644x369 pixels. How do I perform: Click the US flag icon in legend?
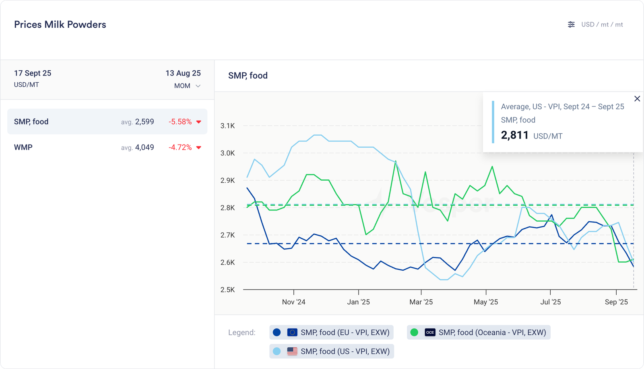(x=292, y=351)
